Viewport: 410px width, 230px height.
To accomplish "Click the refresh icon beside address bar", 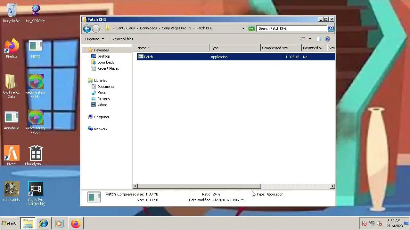I will 251,28.
